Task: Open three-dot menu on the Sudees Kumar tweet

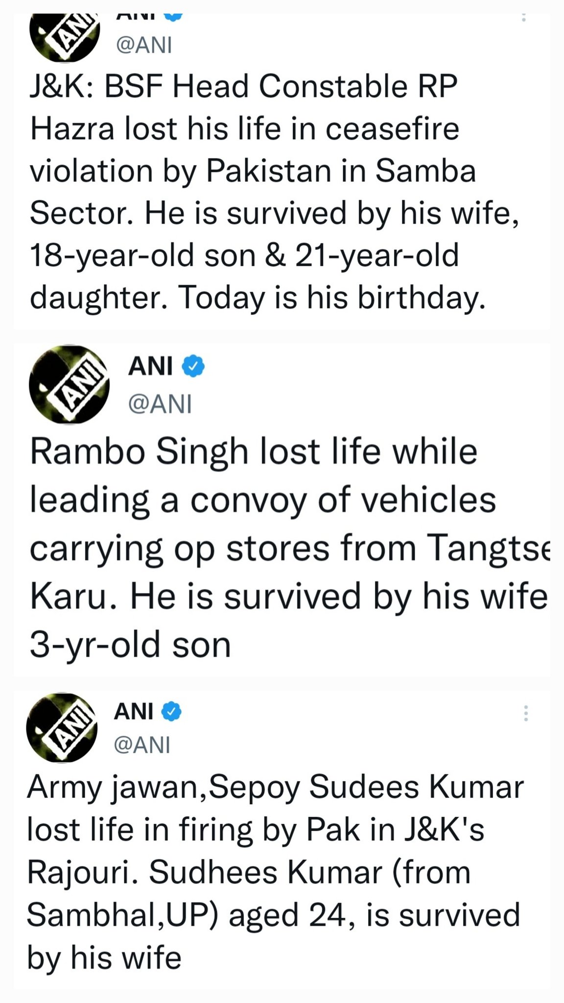Action: click(526, 713)
